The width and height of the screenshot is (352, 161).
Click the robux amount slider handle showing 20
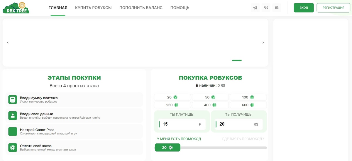point(167,148)
